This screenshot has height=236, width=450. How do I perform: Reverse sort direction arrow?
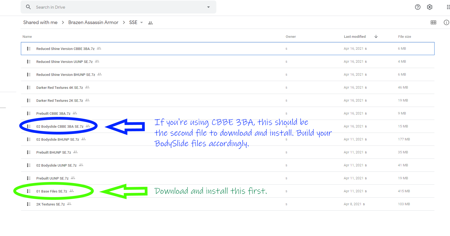[376, 36]
